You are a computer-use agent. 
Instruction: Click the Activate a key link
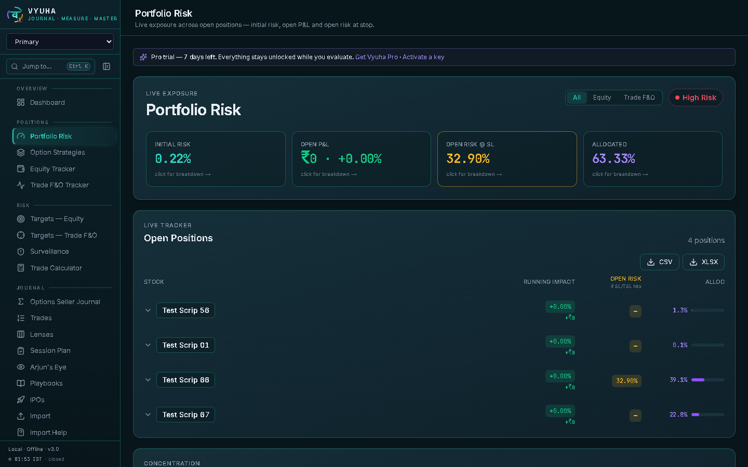[x=423, y=57]
